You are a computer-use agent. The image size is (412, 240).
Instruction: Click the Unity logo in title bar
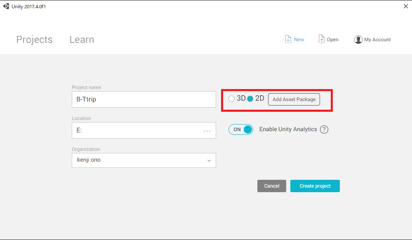point(6,6)
